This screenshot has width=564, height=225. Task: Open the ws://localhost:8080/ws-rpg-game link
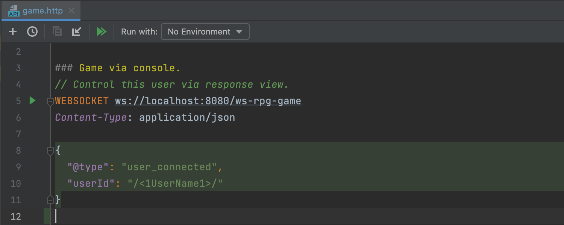[208, 101]
